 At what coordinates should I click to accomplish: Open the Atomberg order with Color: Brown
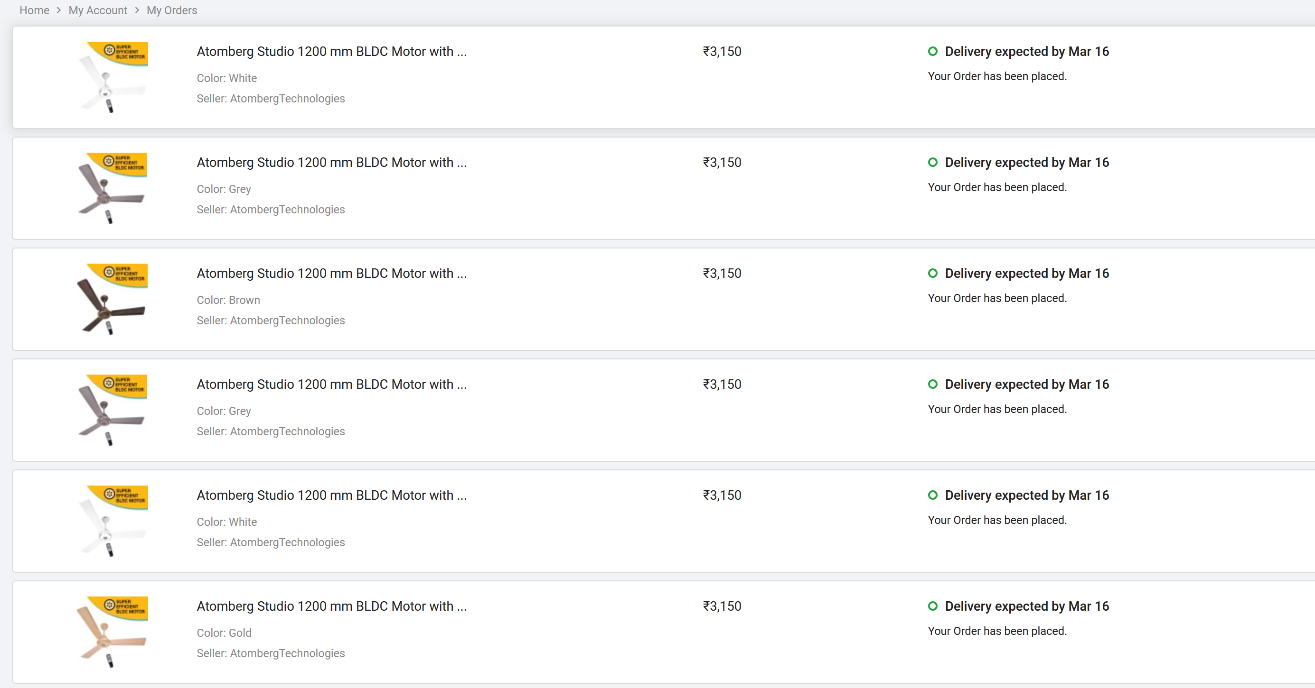pos(332,274)
